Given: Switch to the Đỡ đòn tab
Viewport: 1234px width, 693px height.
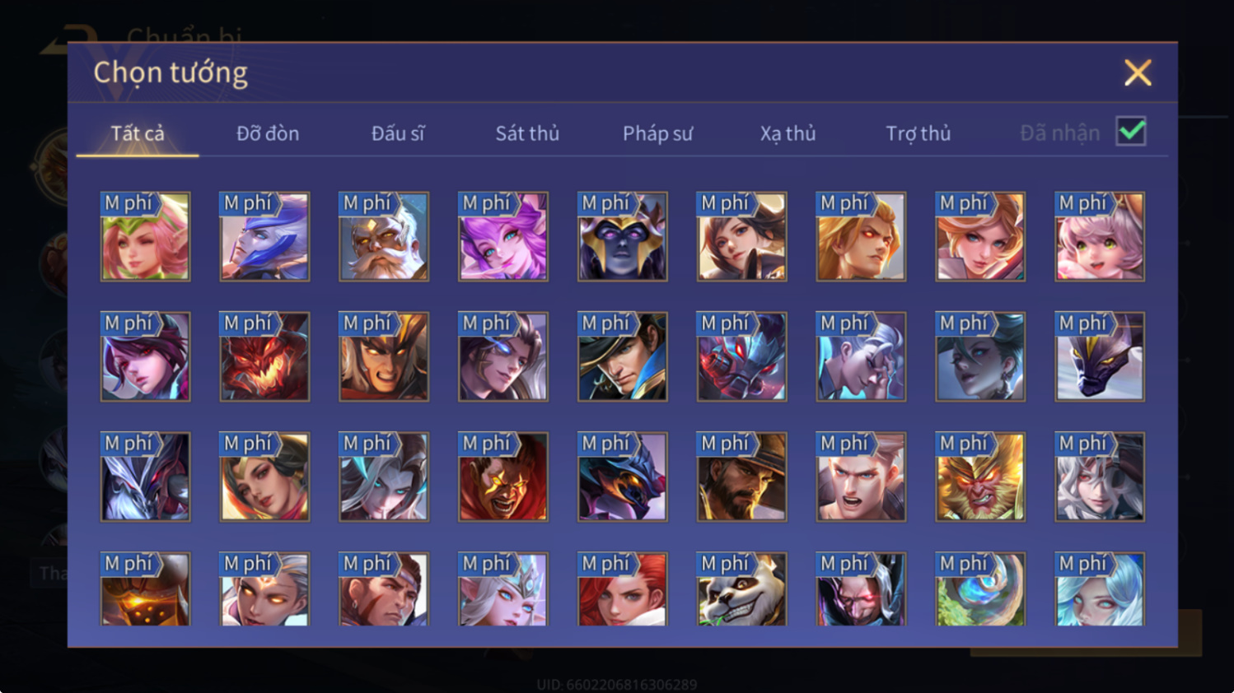Looking at the screenshot, I should pos(268,133).
